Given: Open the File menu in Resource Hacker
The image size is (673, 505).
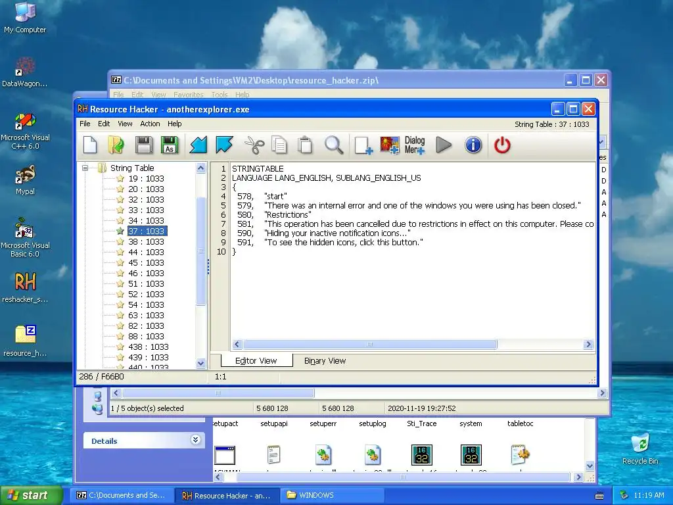Looking at the screenshot, I should tap(85, 124).
